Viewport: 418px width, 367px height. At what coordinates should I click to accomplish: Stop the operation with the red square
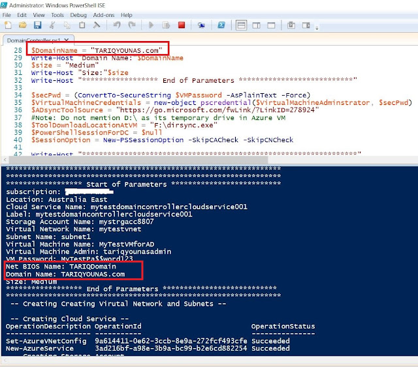182,25
